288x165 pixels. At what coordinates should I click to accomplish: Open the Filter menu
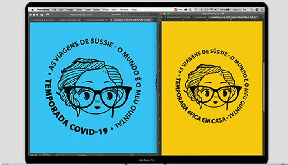[x=106, y=9]
